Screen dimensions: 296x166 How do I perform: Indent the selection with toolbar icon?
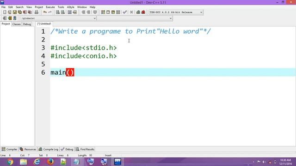[x=83, y=12]
